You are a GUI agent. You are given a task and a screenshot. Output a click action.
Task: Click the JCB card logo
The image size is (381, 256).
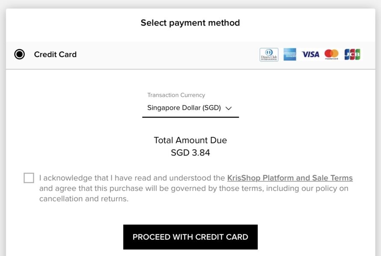coord(352,55)
